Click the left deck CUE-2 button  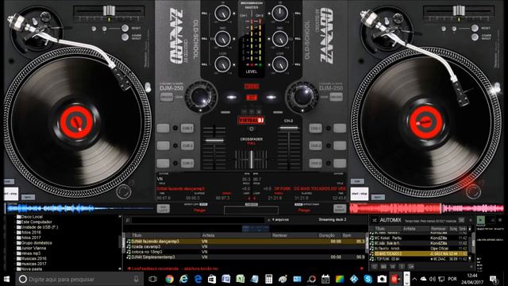tap(187, 145)
